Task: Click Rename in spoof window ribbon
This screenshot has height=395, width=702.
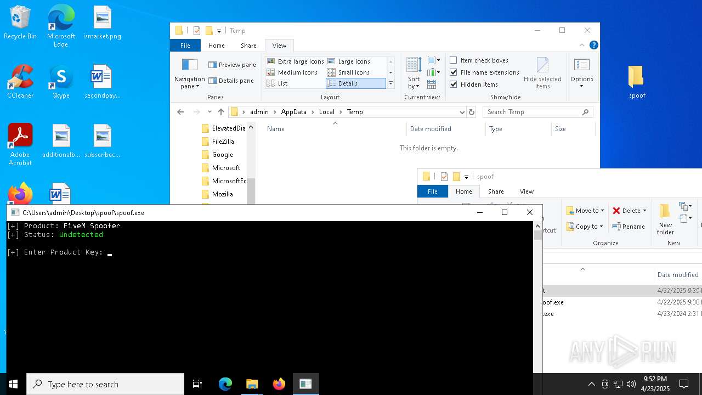Action: [629, 227]
